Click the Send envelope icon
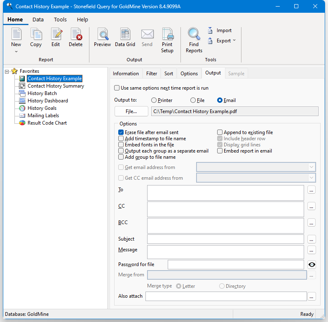 147,34
